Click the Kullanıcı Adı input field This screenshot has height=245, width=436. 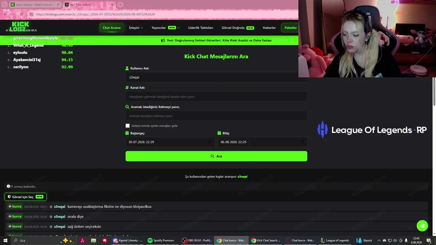(216, 77)
